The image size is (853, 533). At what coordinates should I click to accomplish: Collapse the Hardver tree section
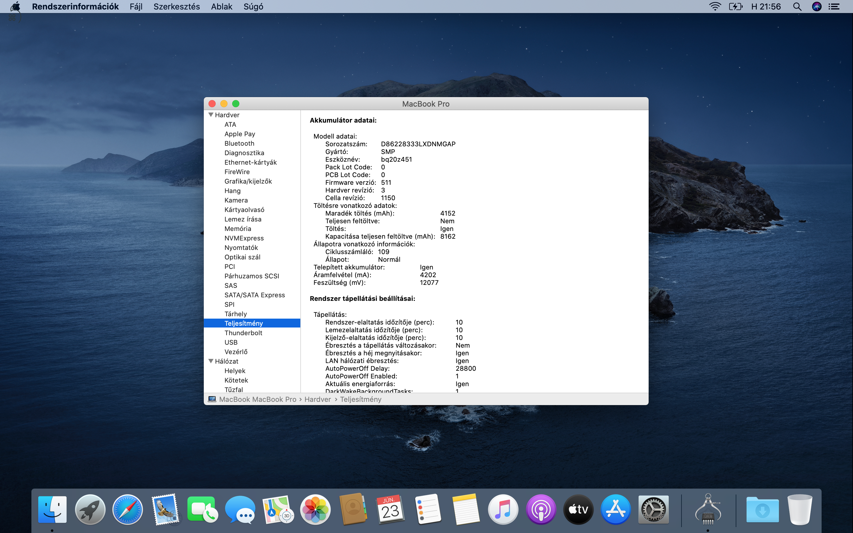pyautogui.click(x=211, y=115)
